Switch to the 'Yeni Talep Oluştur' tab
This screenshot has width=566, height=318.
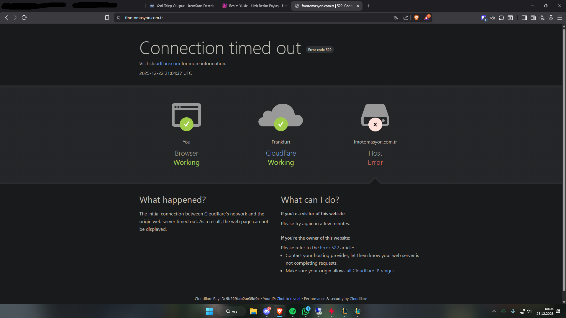pos(182,6)
